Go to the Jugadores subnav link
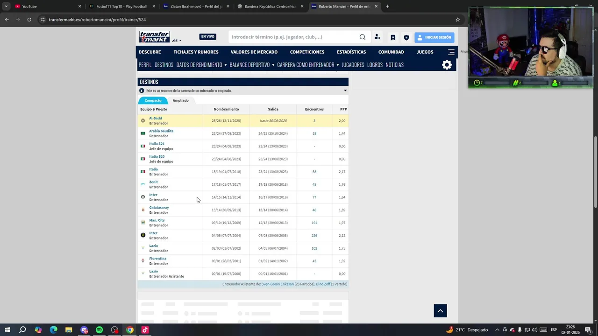 (x=353, y=65)
